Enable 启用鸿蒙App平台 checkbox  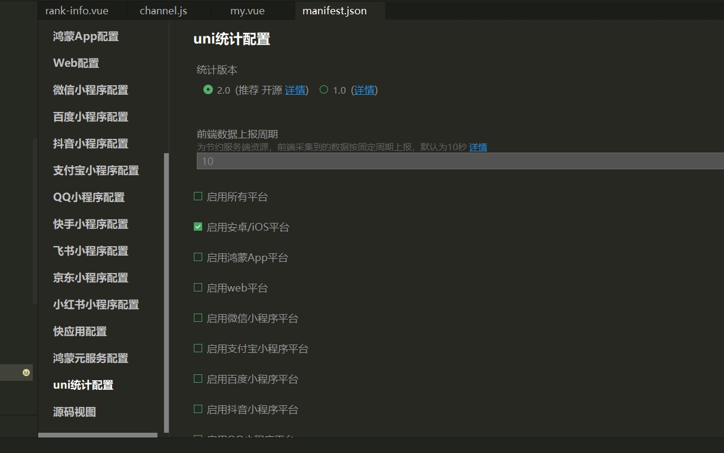[x=198, y=257]
